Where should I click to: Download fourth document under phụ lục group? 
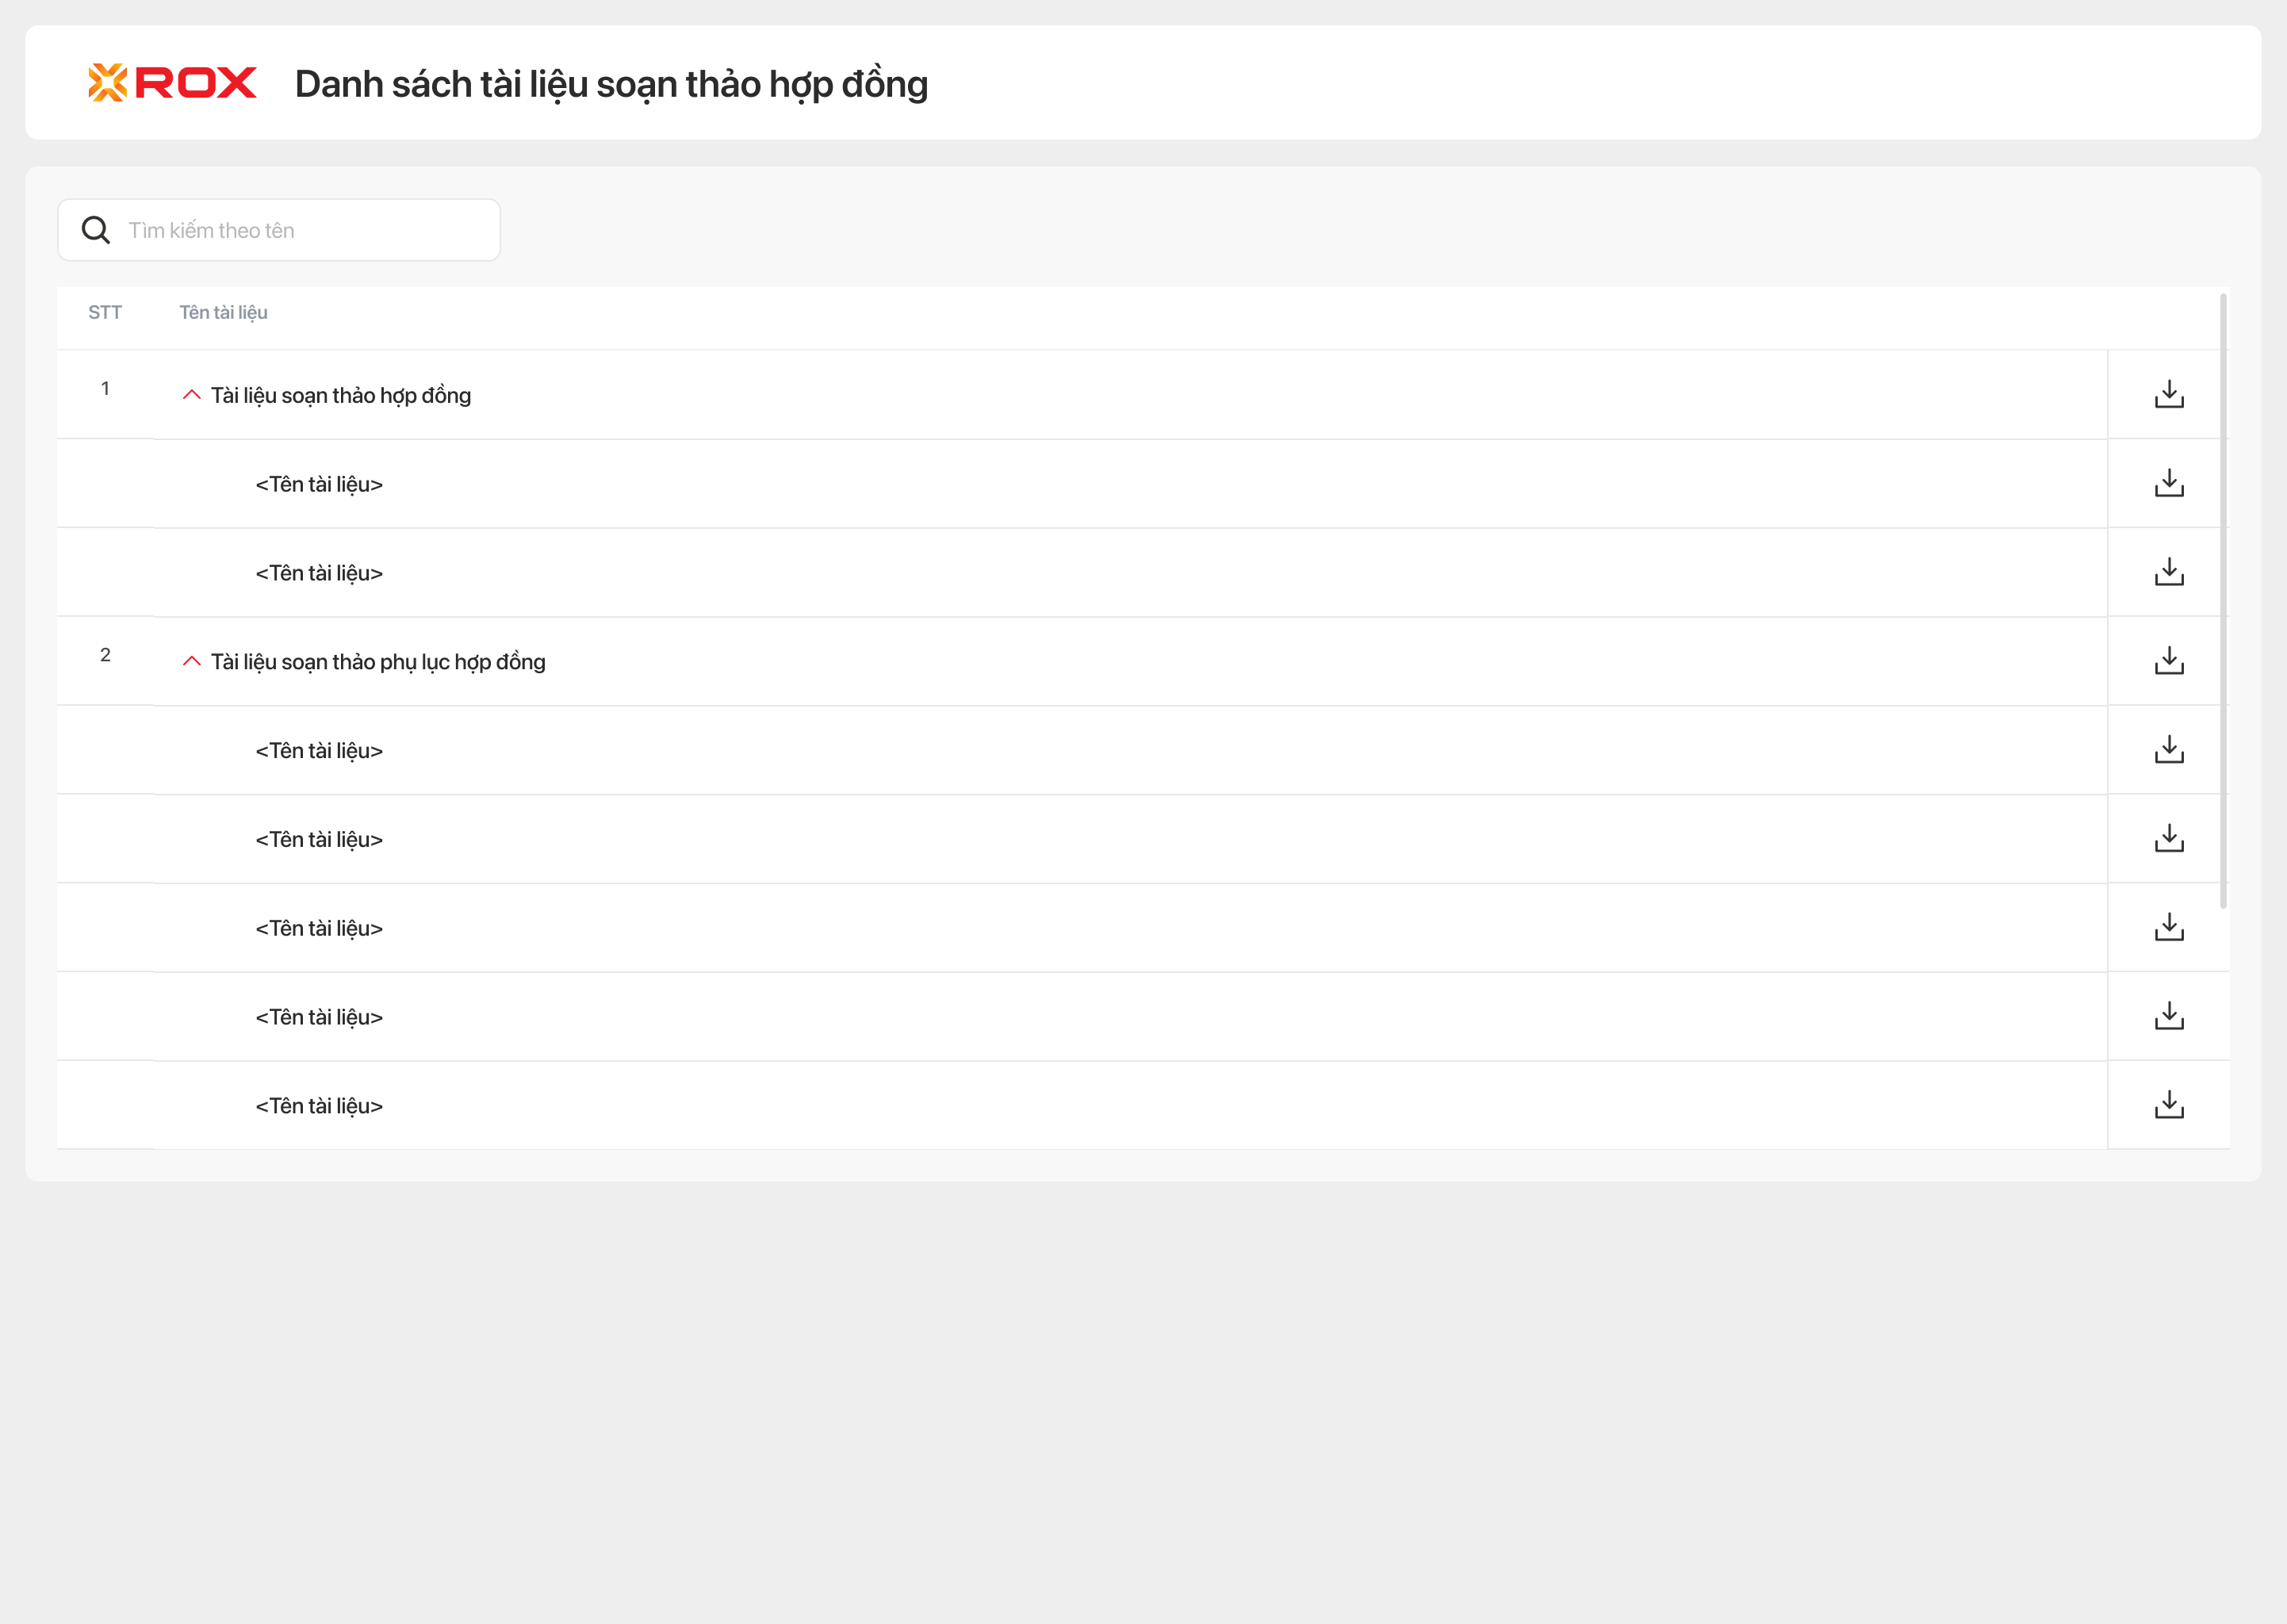[x=2168, y=1016]
